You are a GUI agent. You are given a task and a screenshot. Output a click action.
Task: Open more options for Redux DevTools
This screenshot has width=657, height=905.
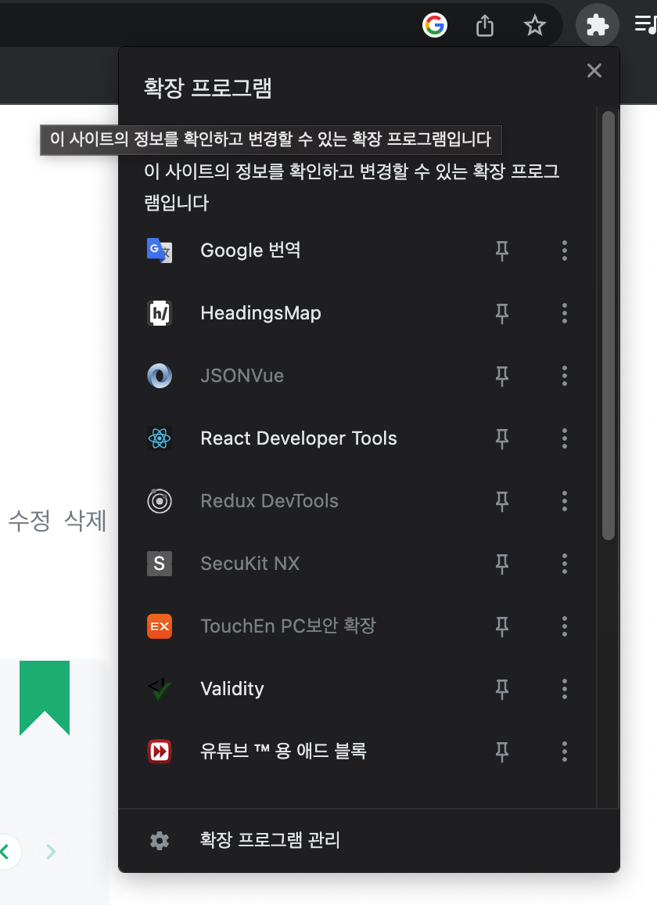564,501
